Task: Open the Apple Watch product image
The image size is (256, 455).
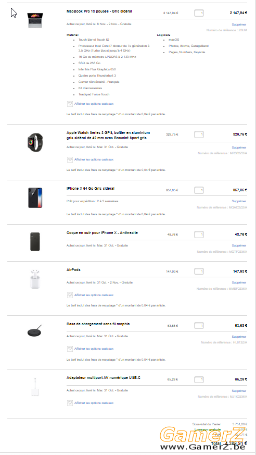Action: click(35, 142)
